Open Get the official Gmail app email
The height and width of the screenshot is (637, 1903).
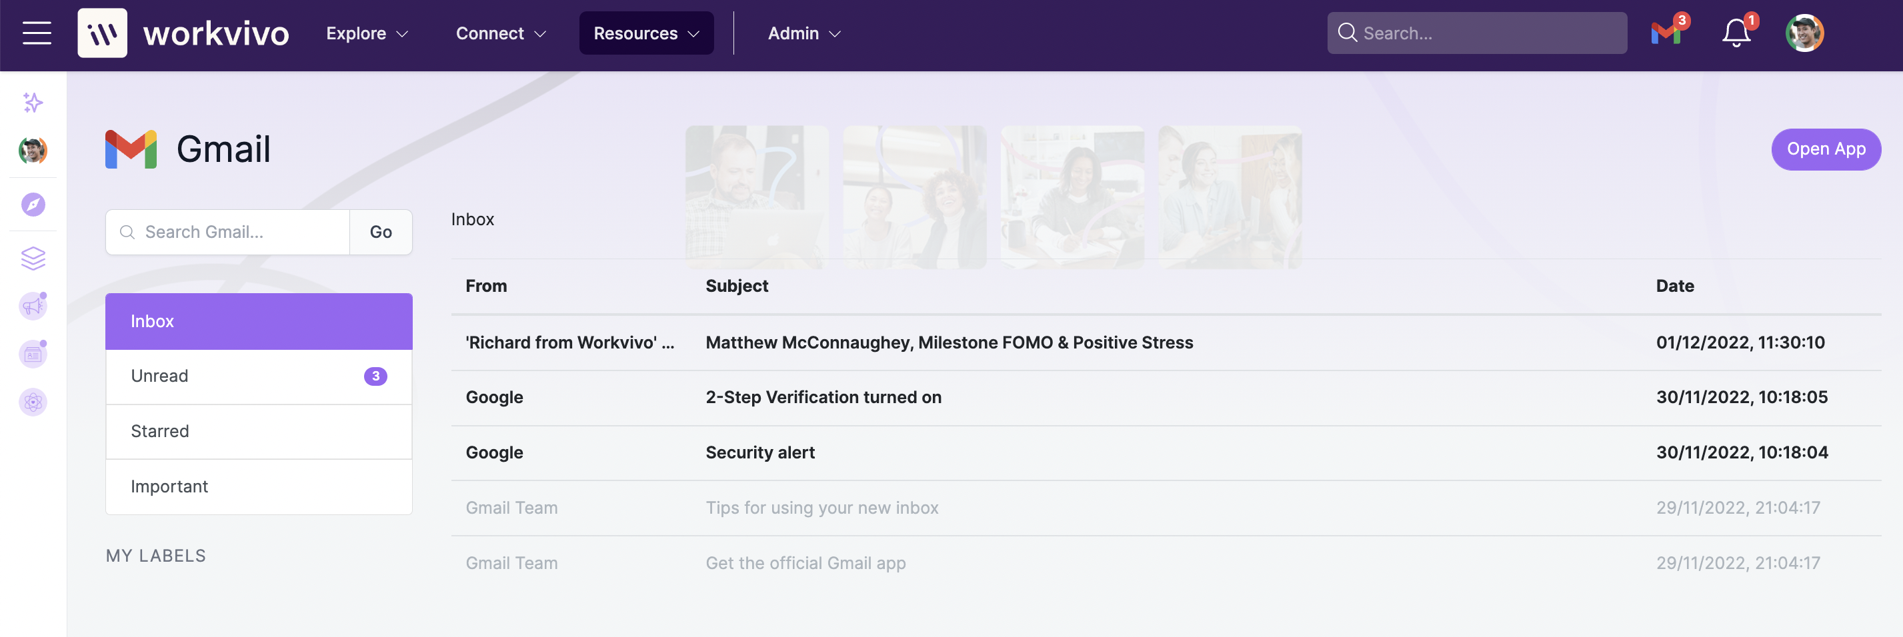pos(1166,563)
